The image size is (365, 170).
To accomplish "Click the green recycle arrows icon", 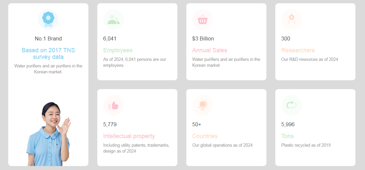I will point(291,105).
